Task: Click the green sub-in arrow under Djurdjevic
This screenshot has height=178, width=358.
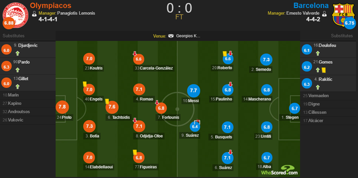Action: (x=18, y=54)
